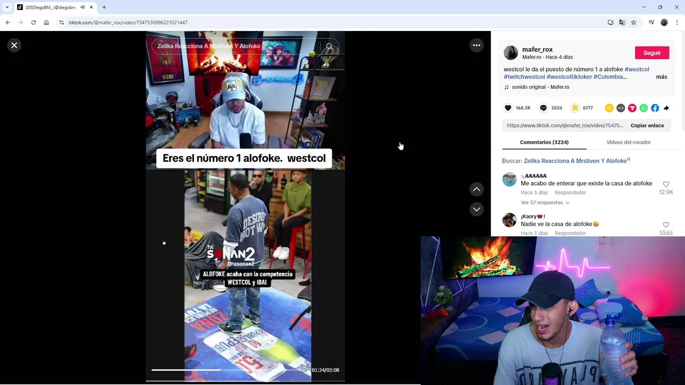Viewport: 685px width, 385px height.
Task: Open the #twitchwestcol hashtag
Action: (524, 77)
